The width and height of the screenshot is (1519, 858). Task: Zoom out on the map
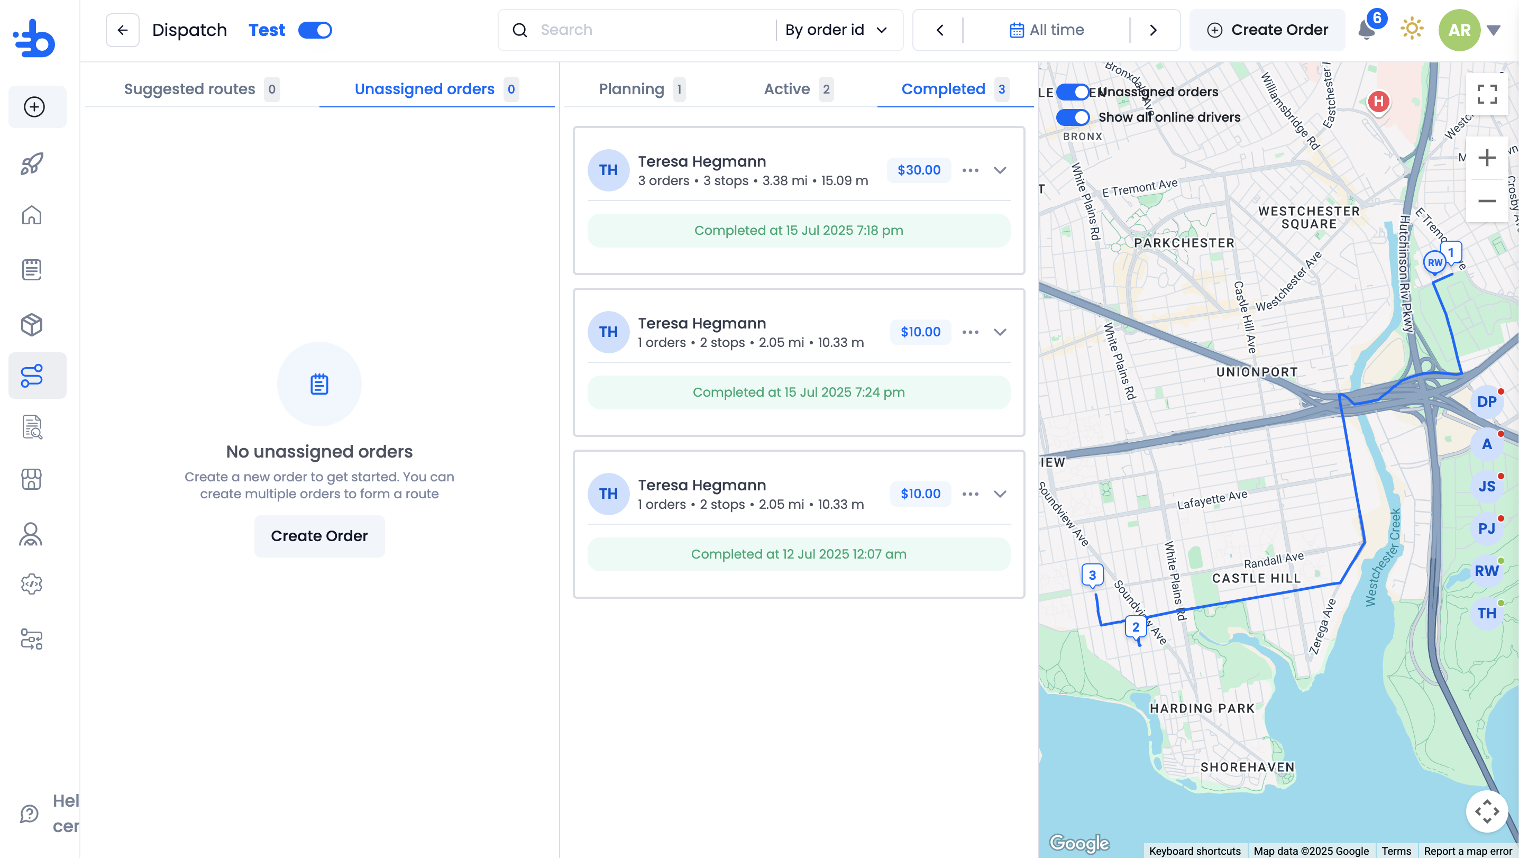[1487, 201]
